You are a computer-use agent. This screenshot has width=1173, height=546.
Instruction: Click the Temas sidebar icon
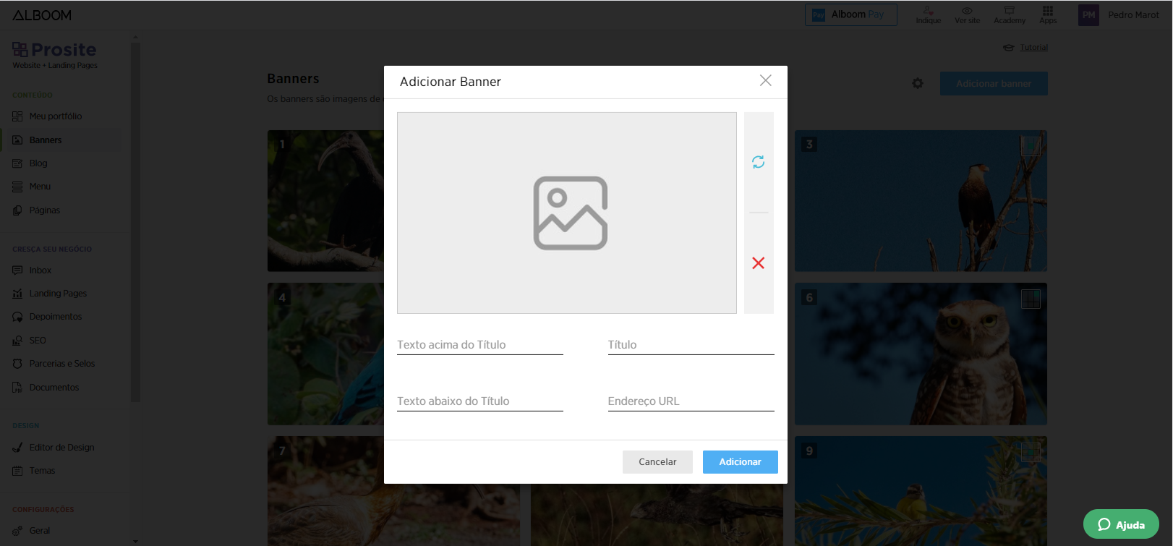click(17, 471)
